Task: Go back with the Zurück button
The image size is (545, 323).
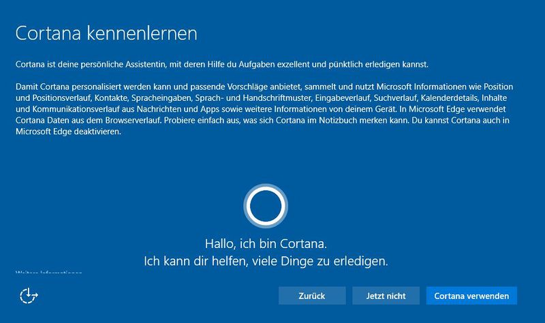Action: tap(312, 296)
